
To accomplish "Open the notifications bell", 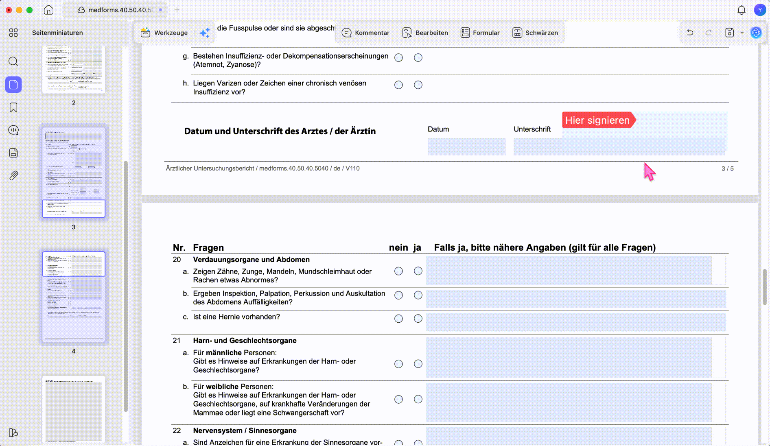I will [742, 10].
